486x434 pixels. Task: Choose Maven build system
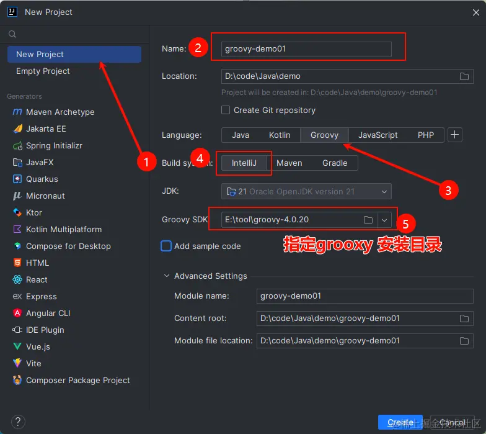(x=289, y=163)
